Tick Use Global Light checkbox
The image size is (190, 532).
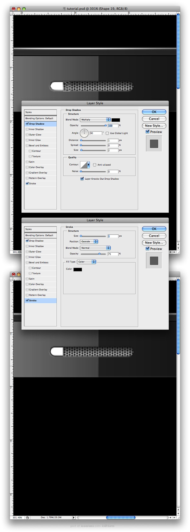pyautogui.click(x=107, y=133)
